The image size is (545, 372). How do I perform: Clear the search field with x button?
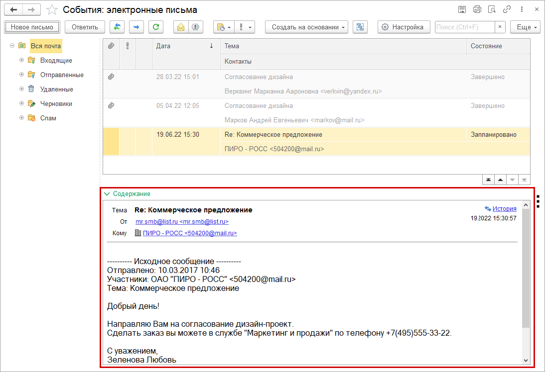500,27
